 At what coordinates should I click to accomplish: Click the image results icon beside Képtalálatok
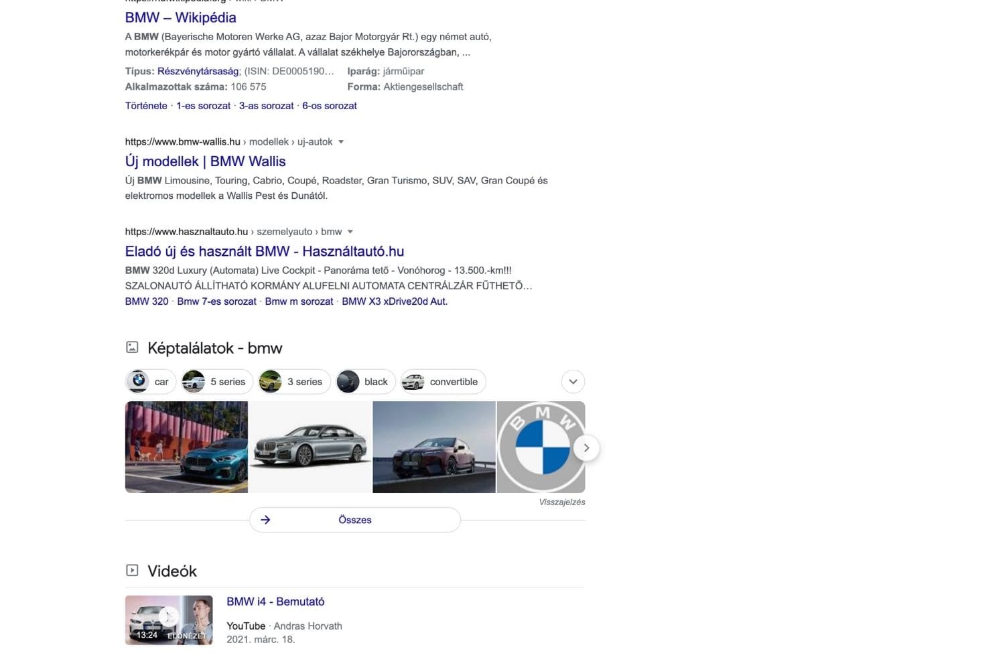click(132, 347)
